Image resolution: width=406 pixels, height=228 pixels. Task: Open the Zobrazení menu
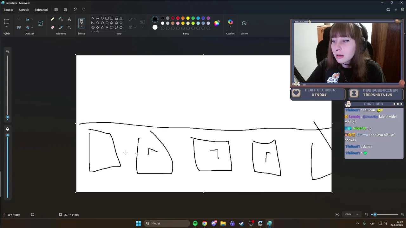pos(41,10)
